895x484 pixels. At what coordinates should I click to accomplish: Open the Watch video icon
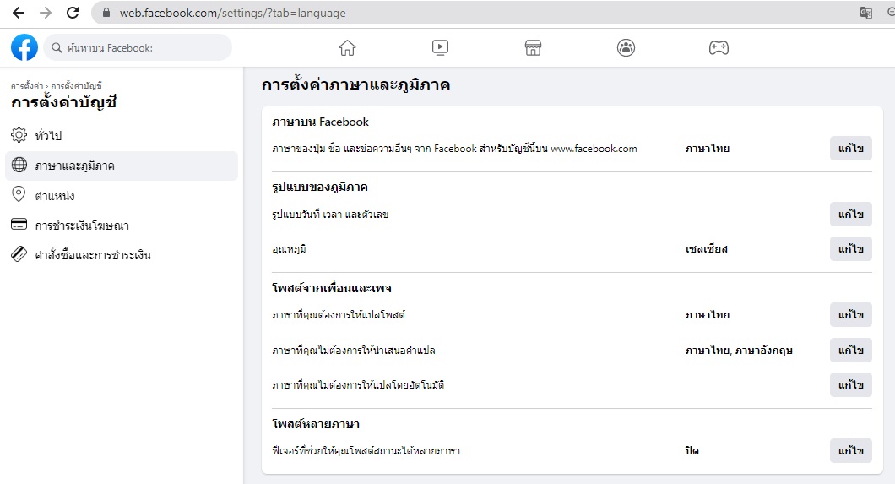click(x=440, y=48)
